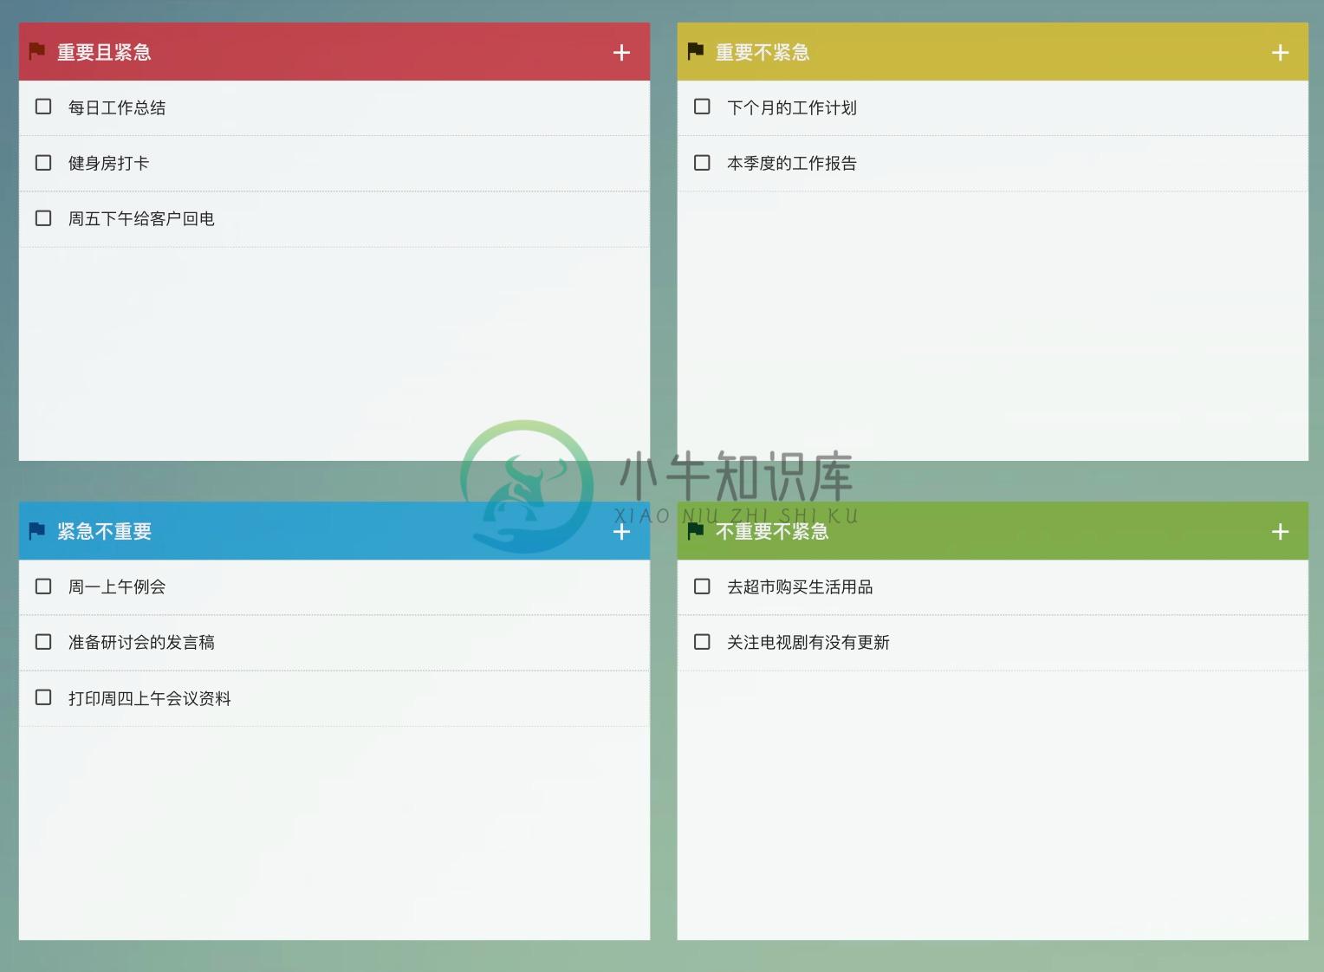Select the 重要且紧急 header title

coord(104,53)
